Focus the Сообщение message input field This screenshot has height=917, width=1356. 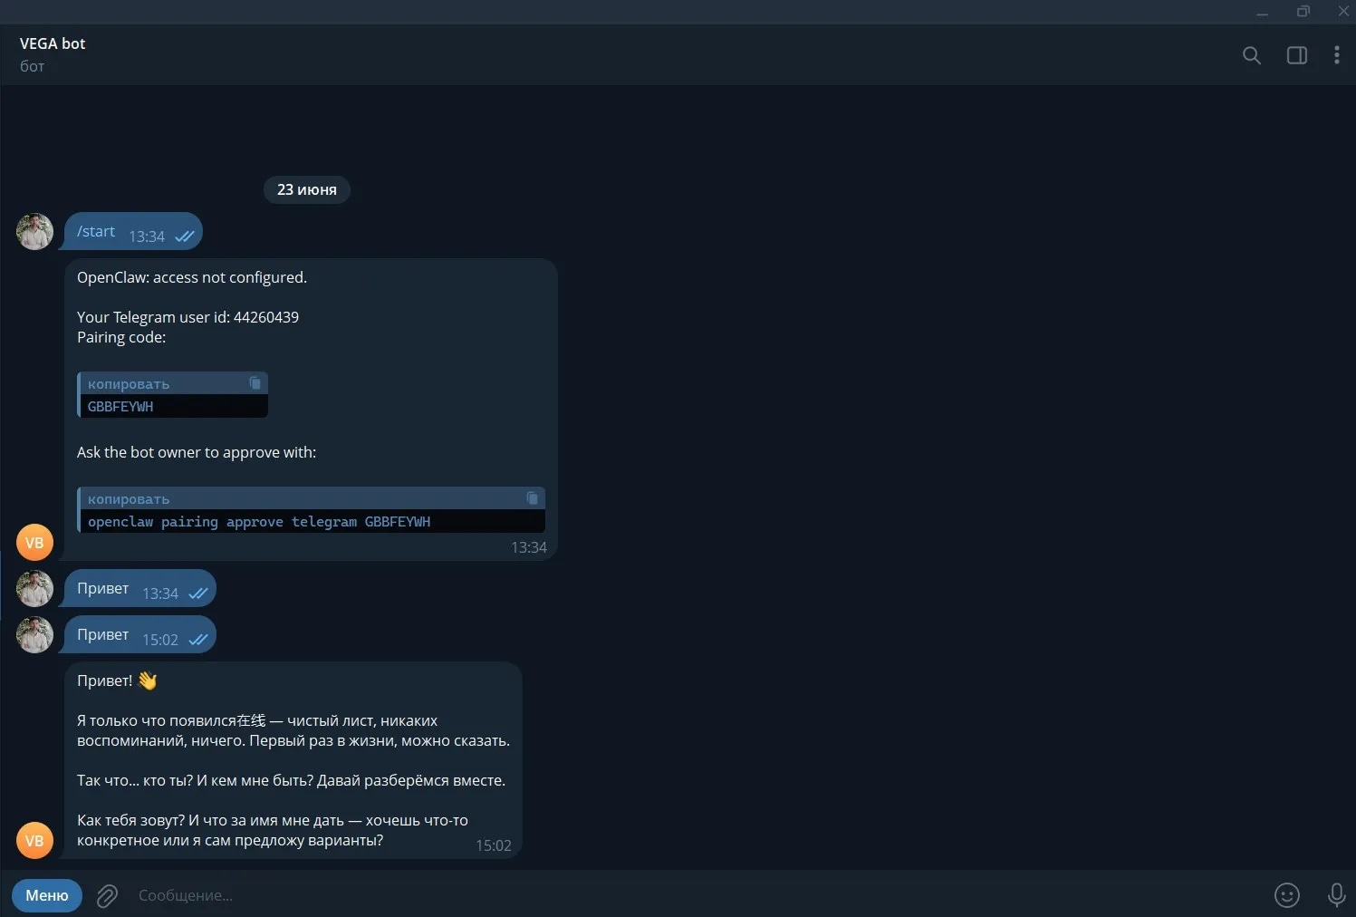(x=697, y=895)
